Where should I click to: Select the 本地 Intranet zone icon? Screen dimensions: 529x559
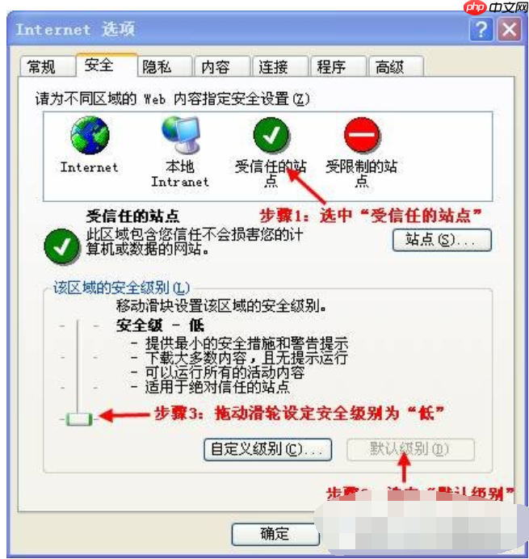coord(181,134)
